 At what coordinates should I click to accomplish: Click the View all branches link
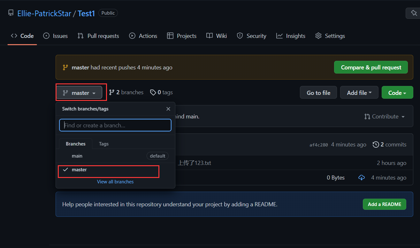[115, 182]
